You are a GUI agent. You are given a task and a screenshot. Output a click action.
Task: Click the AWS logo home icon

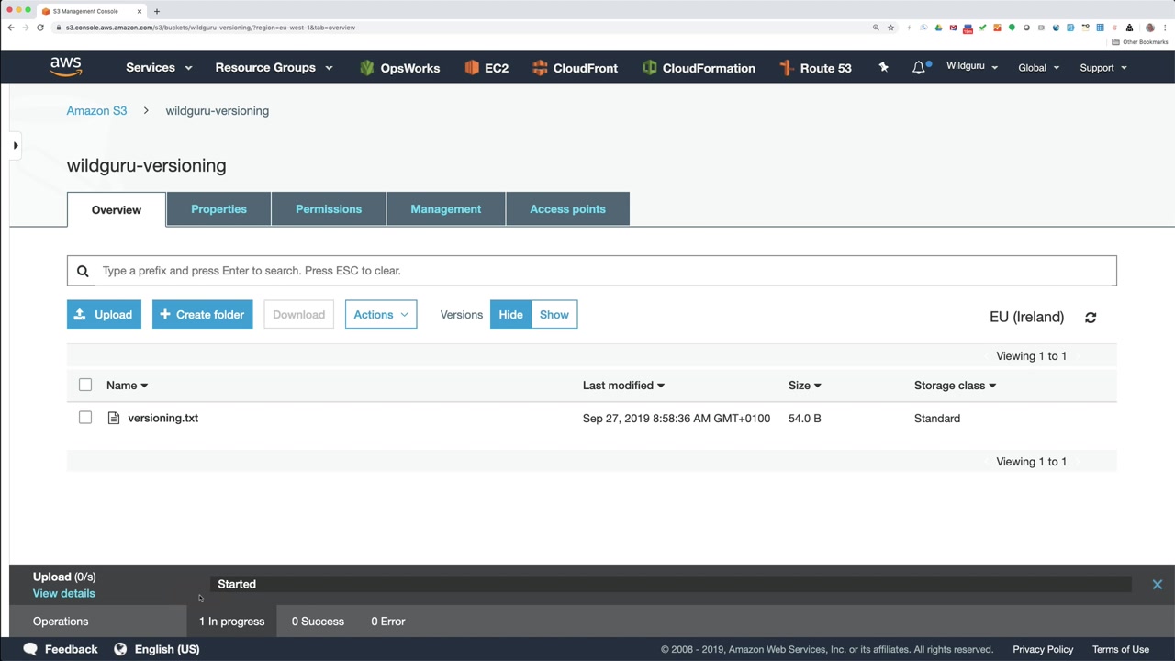(66, 67)
